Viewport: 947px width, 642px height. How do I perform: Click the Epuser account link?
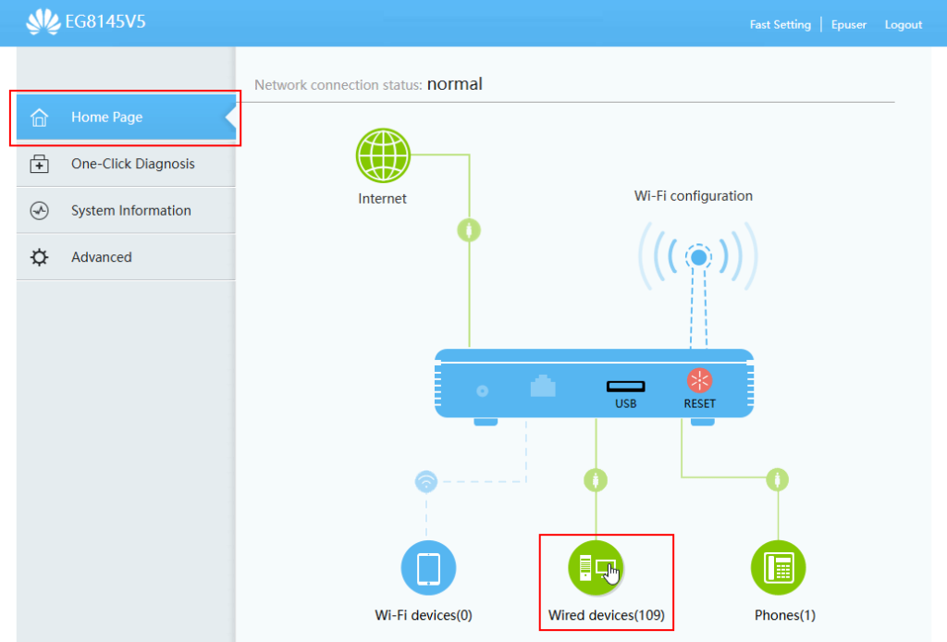click(x=848, y=25)
